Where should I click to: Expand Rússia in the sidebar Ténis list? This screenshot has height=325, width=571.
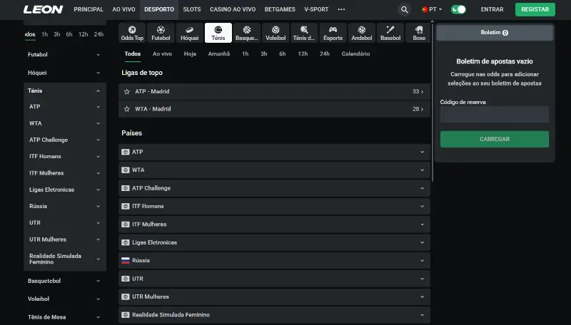point(65,206)
